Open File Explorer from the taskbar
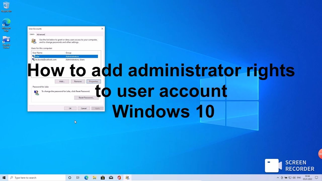The width and height of the screenshot is (322, 181). pyautogui.click(x=94, y=178)
